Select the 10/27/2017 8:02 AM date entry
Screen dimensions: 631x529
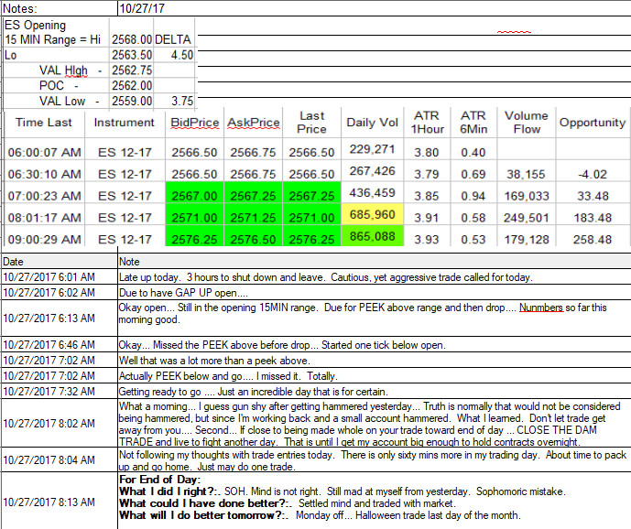click(49, 424)
